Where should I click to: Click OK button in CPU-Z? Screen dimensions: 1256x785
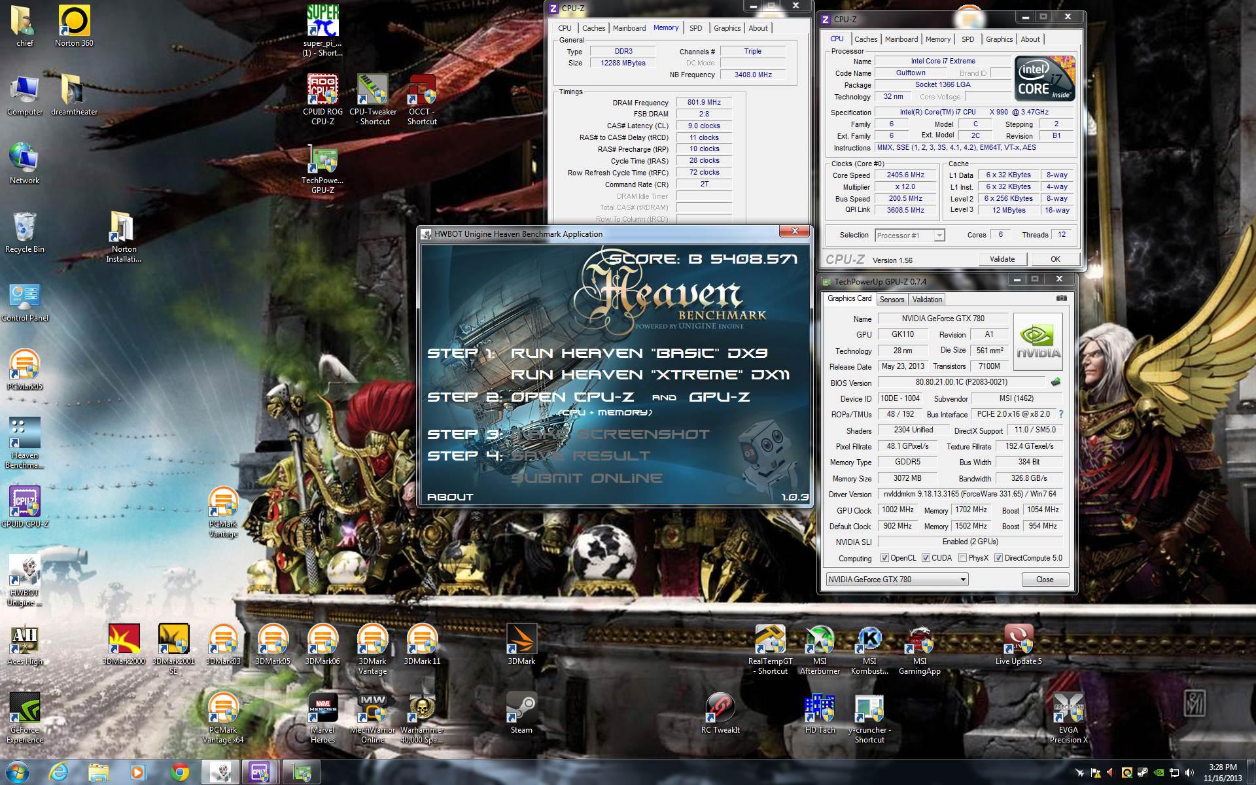(1055, 259)
